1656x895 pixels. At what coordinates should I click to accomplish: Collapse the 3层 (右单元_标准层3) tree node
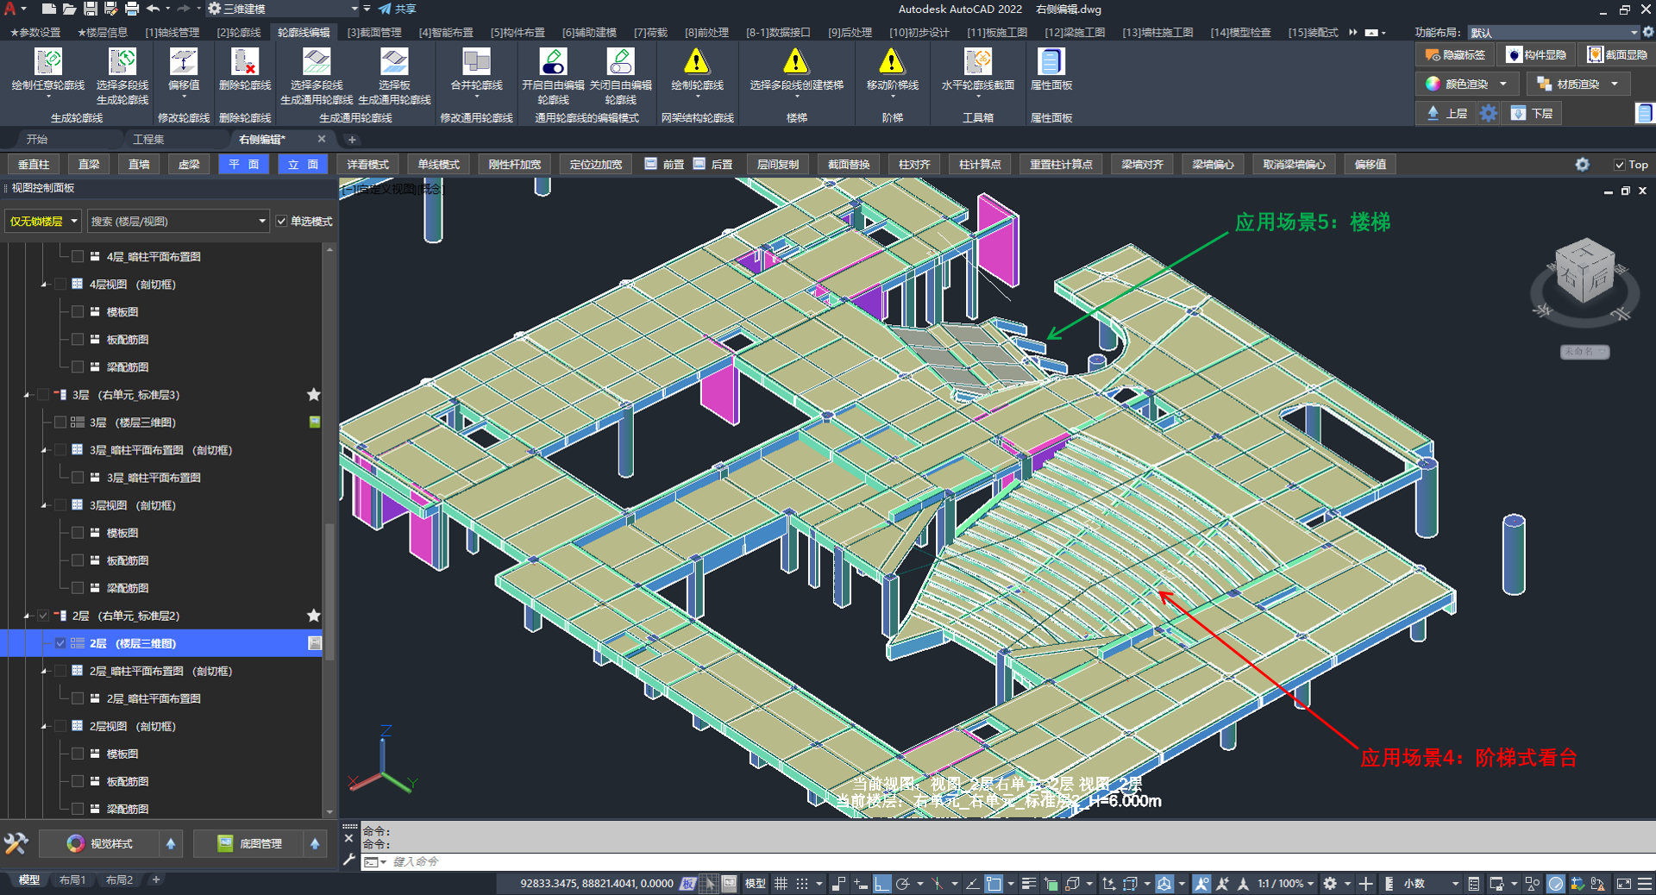click(27, 395)
